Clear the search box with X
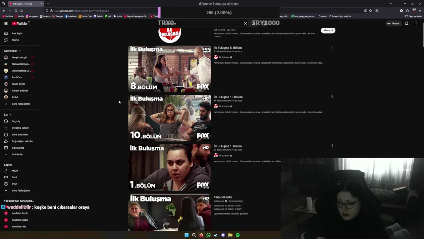This screenshot has width=424, height=239. [x=245, y=23]
